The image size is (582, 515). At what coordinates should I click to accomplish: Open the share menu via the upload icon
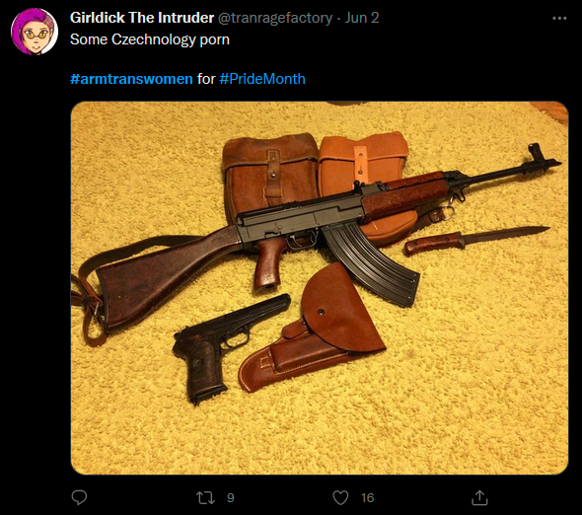coord(479,498)
